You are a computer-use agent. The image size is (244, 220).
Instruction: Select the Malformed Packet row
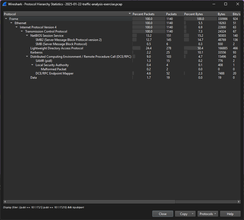(x=53, y=69)
